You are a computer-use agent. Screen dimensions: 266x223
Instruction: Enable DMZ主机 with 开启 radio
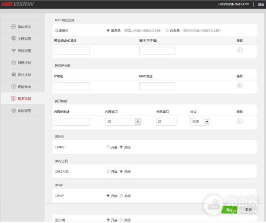pos(108,171)
